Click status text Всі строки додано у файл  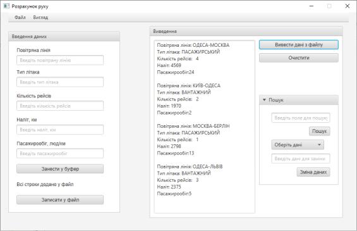45,184
